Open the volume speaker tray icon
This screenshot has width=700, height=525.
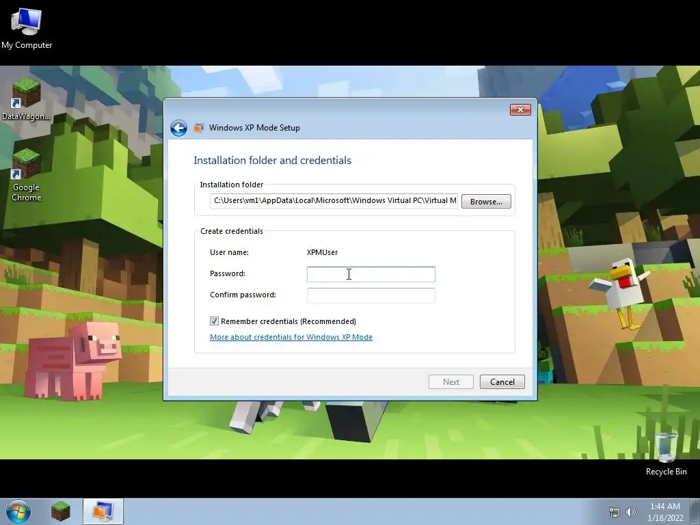click(631, 512)
